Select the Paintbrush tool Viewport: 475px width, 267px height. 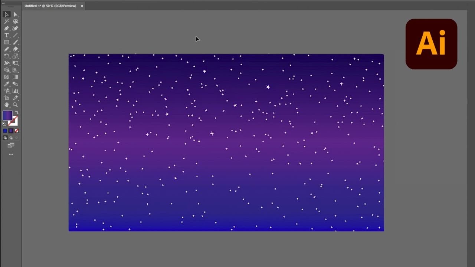(15, 42)
